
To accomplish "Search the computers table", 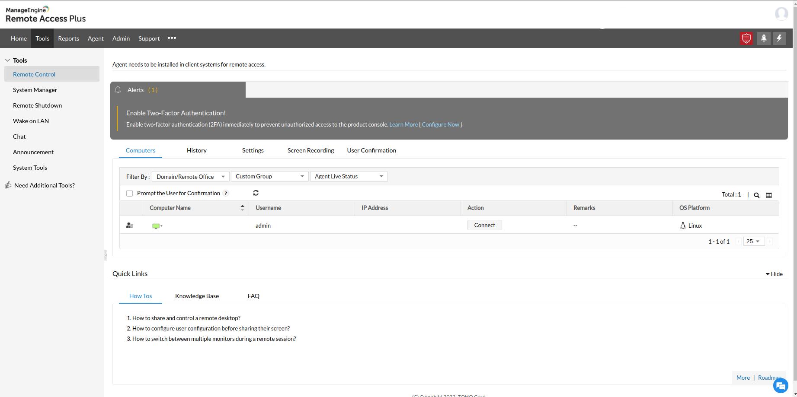I will tap(757, 195).
